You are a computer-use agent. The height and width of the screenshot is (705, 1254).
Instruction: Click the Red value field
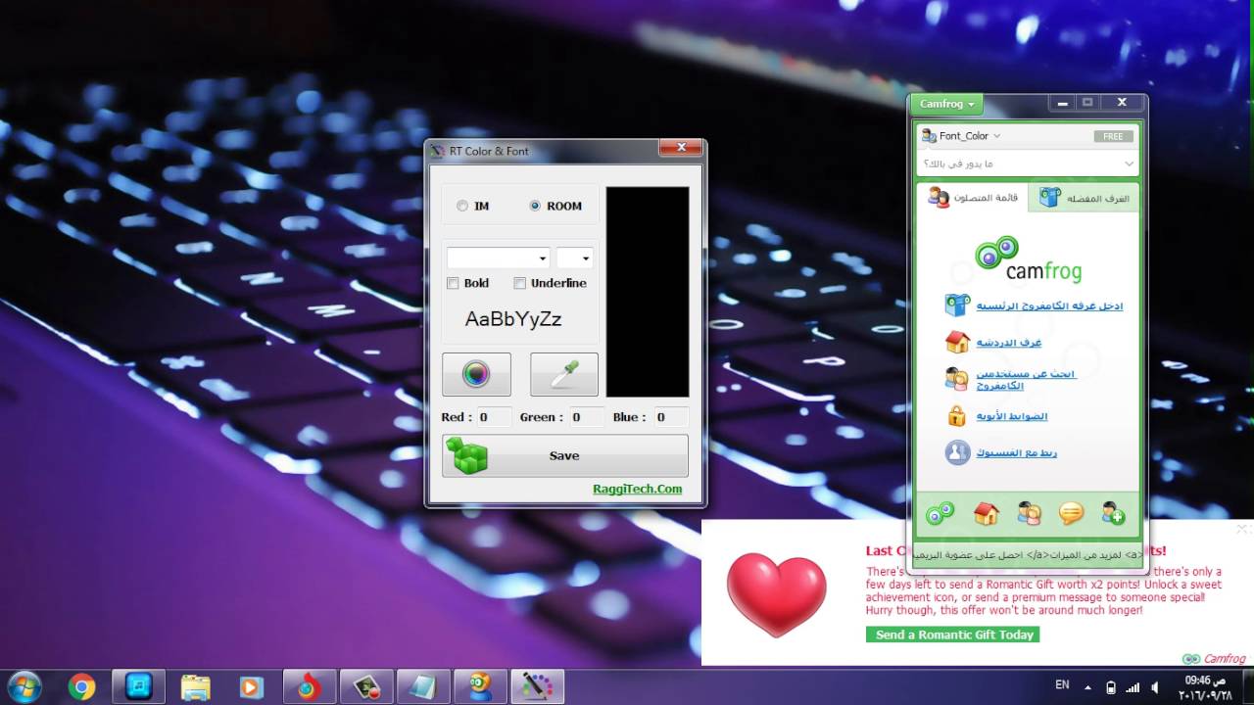tap(494, 417)
